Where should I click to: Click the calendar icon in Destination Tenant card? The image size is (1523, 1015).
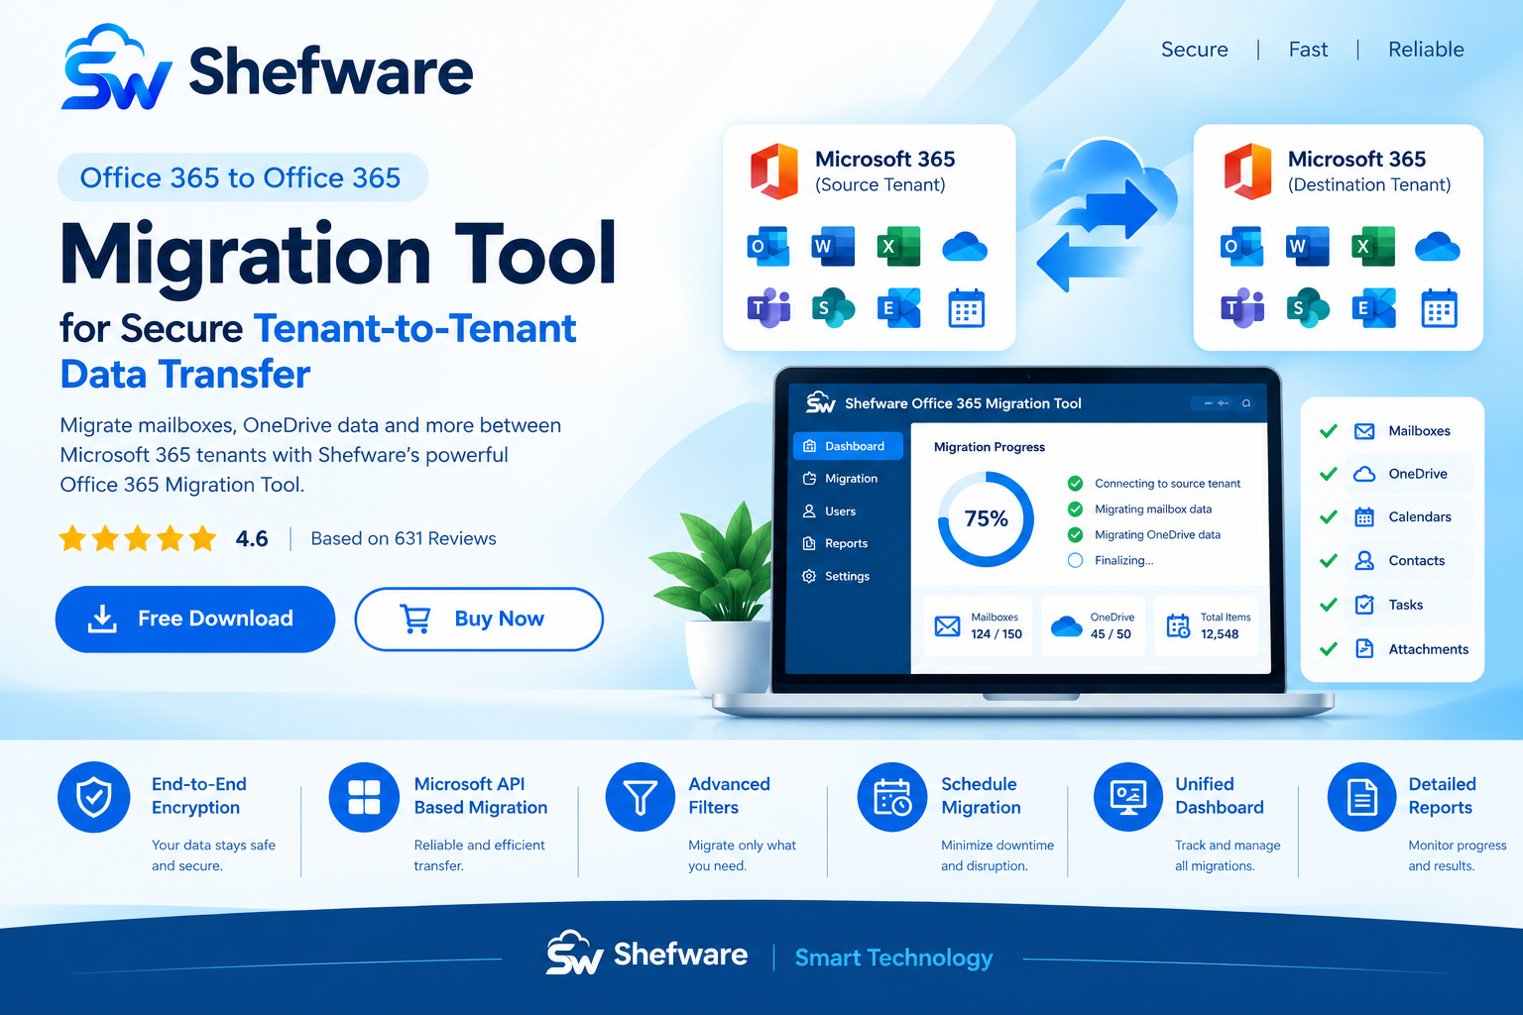(x=1439, y=308)
